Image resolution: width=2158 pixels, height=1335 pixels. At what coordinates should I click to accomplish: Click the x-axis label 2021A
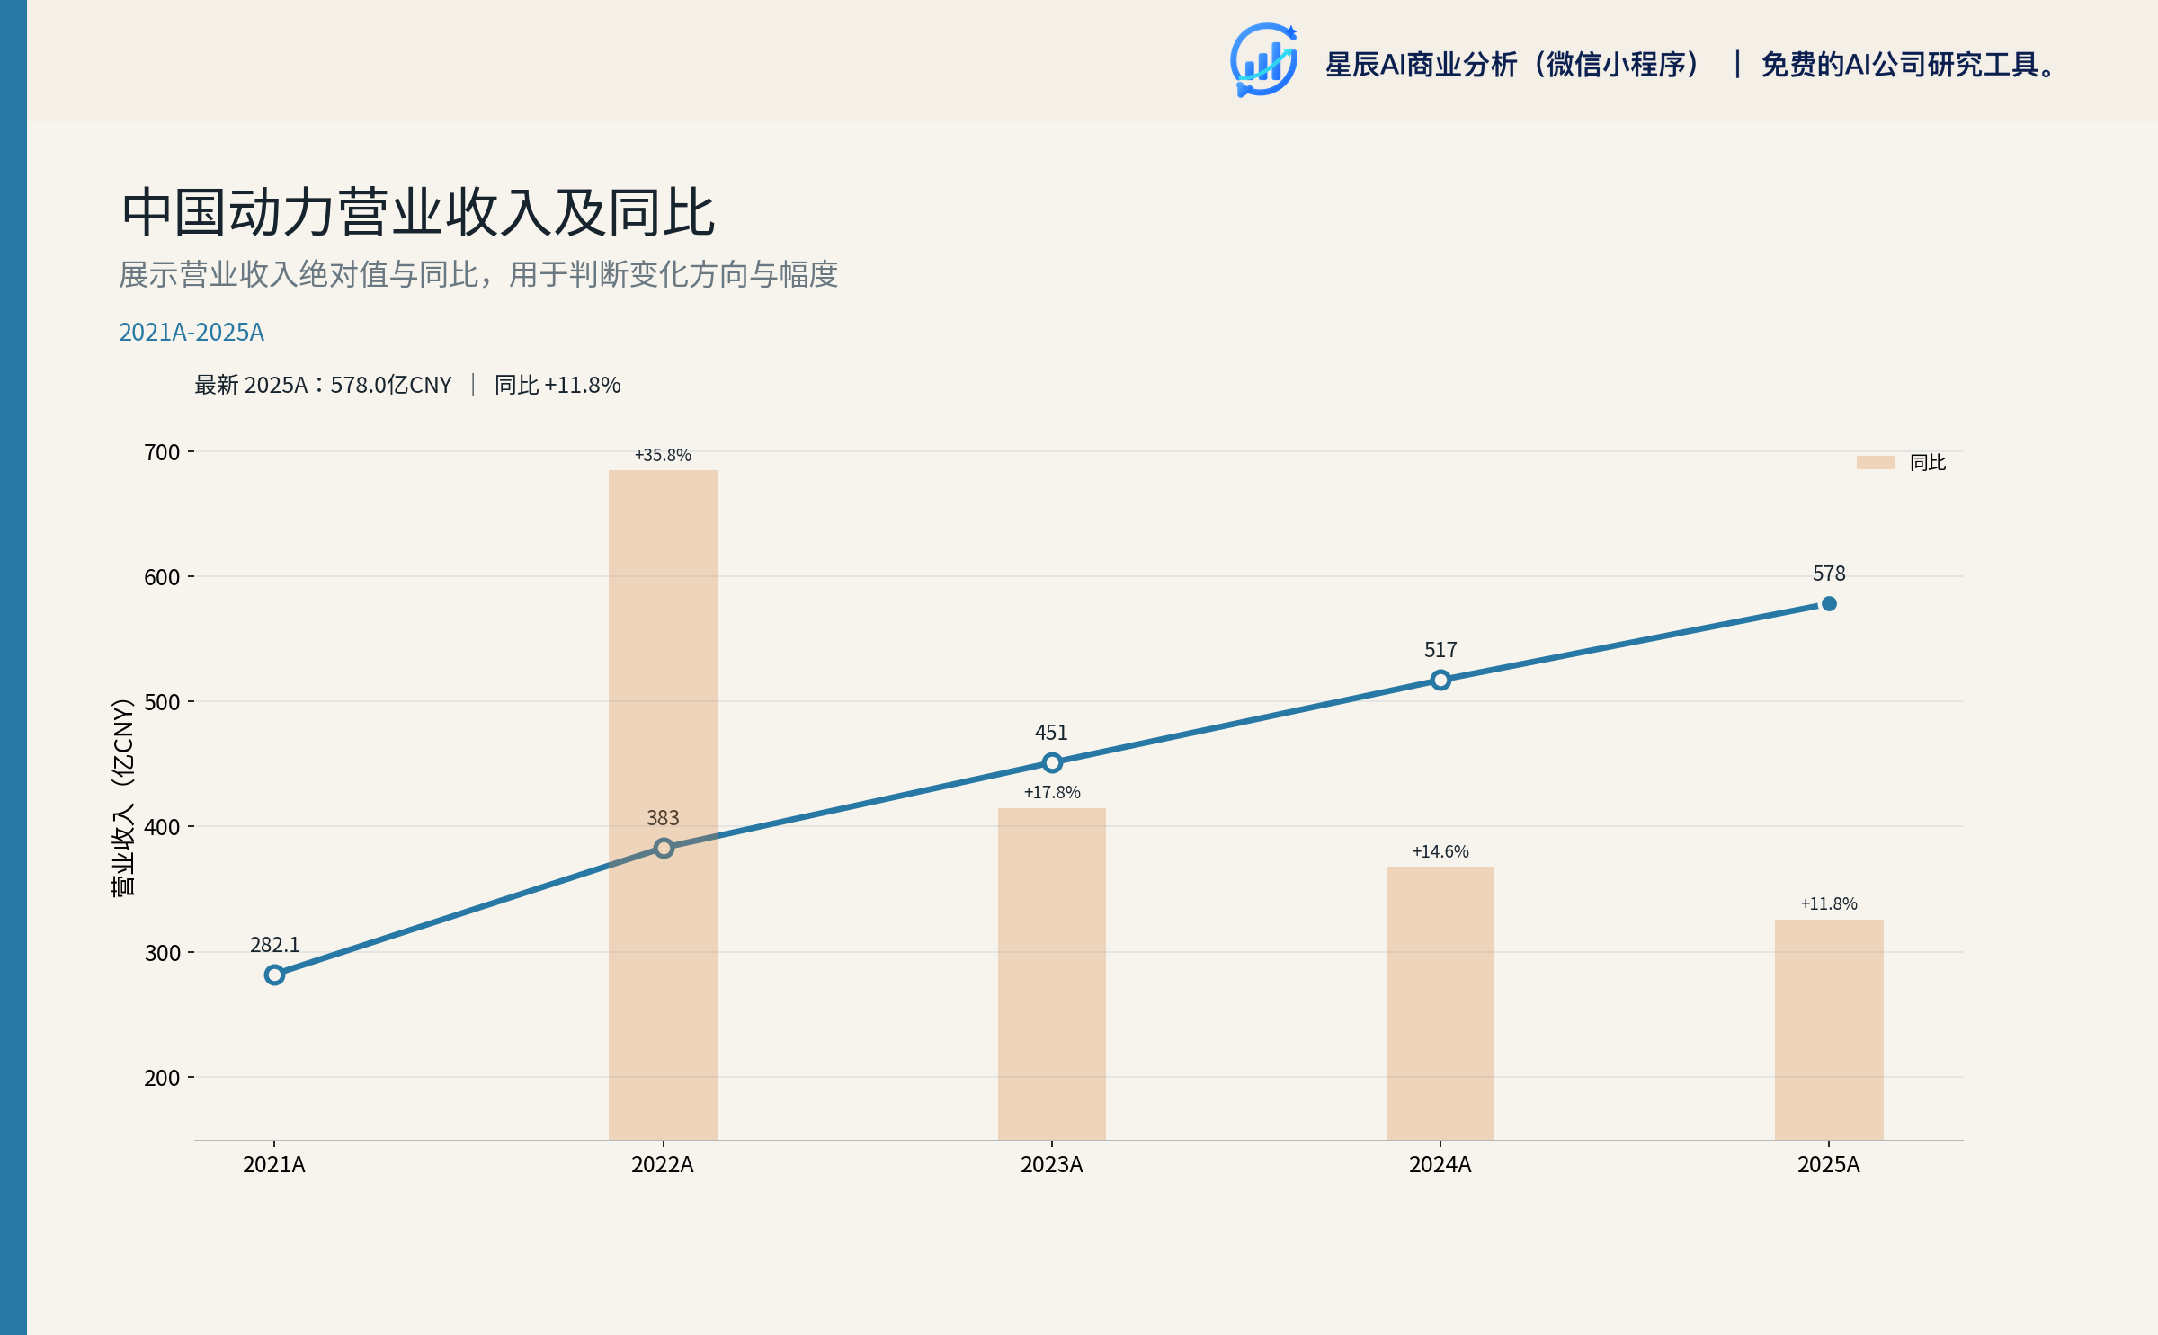(274, 1165)
